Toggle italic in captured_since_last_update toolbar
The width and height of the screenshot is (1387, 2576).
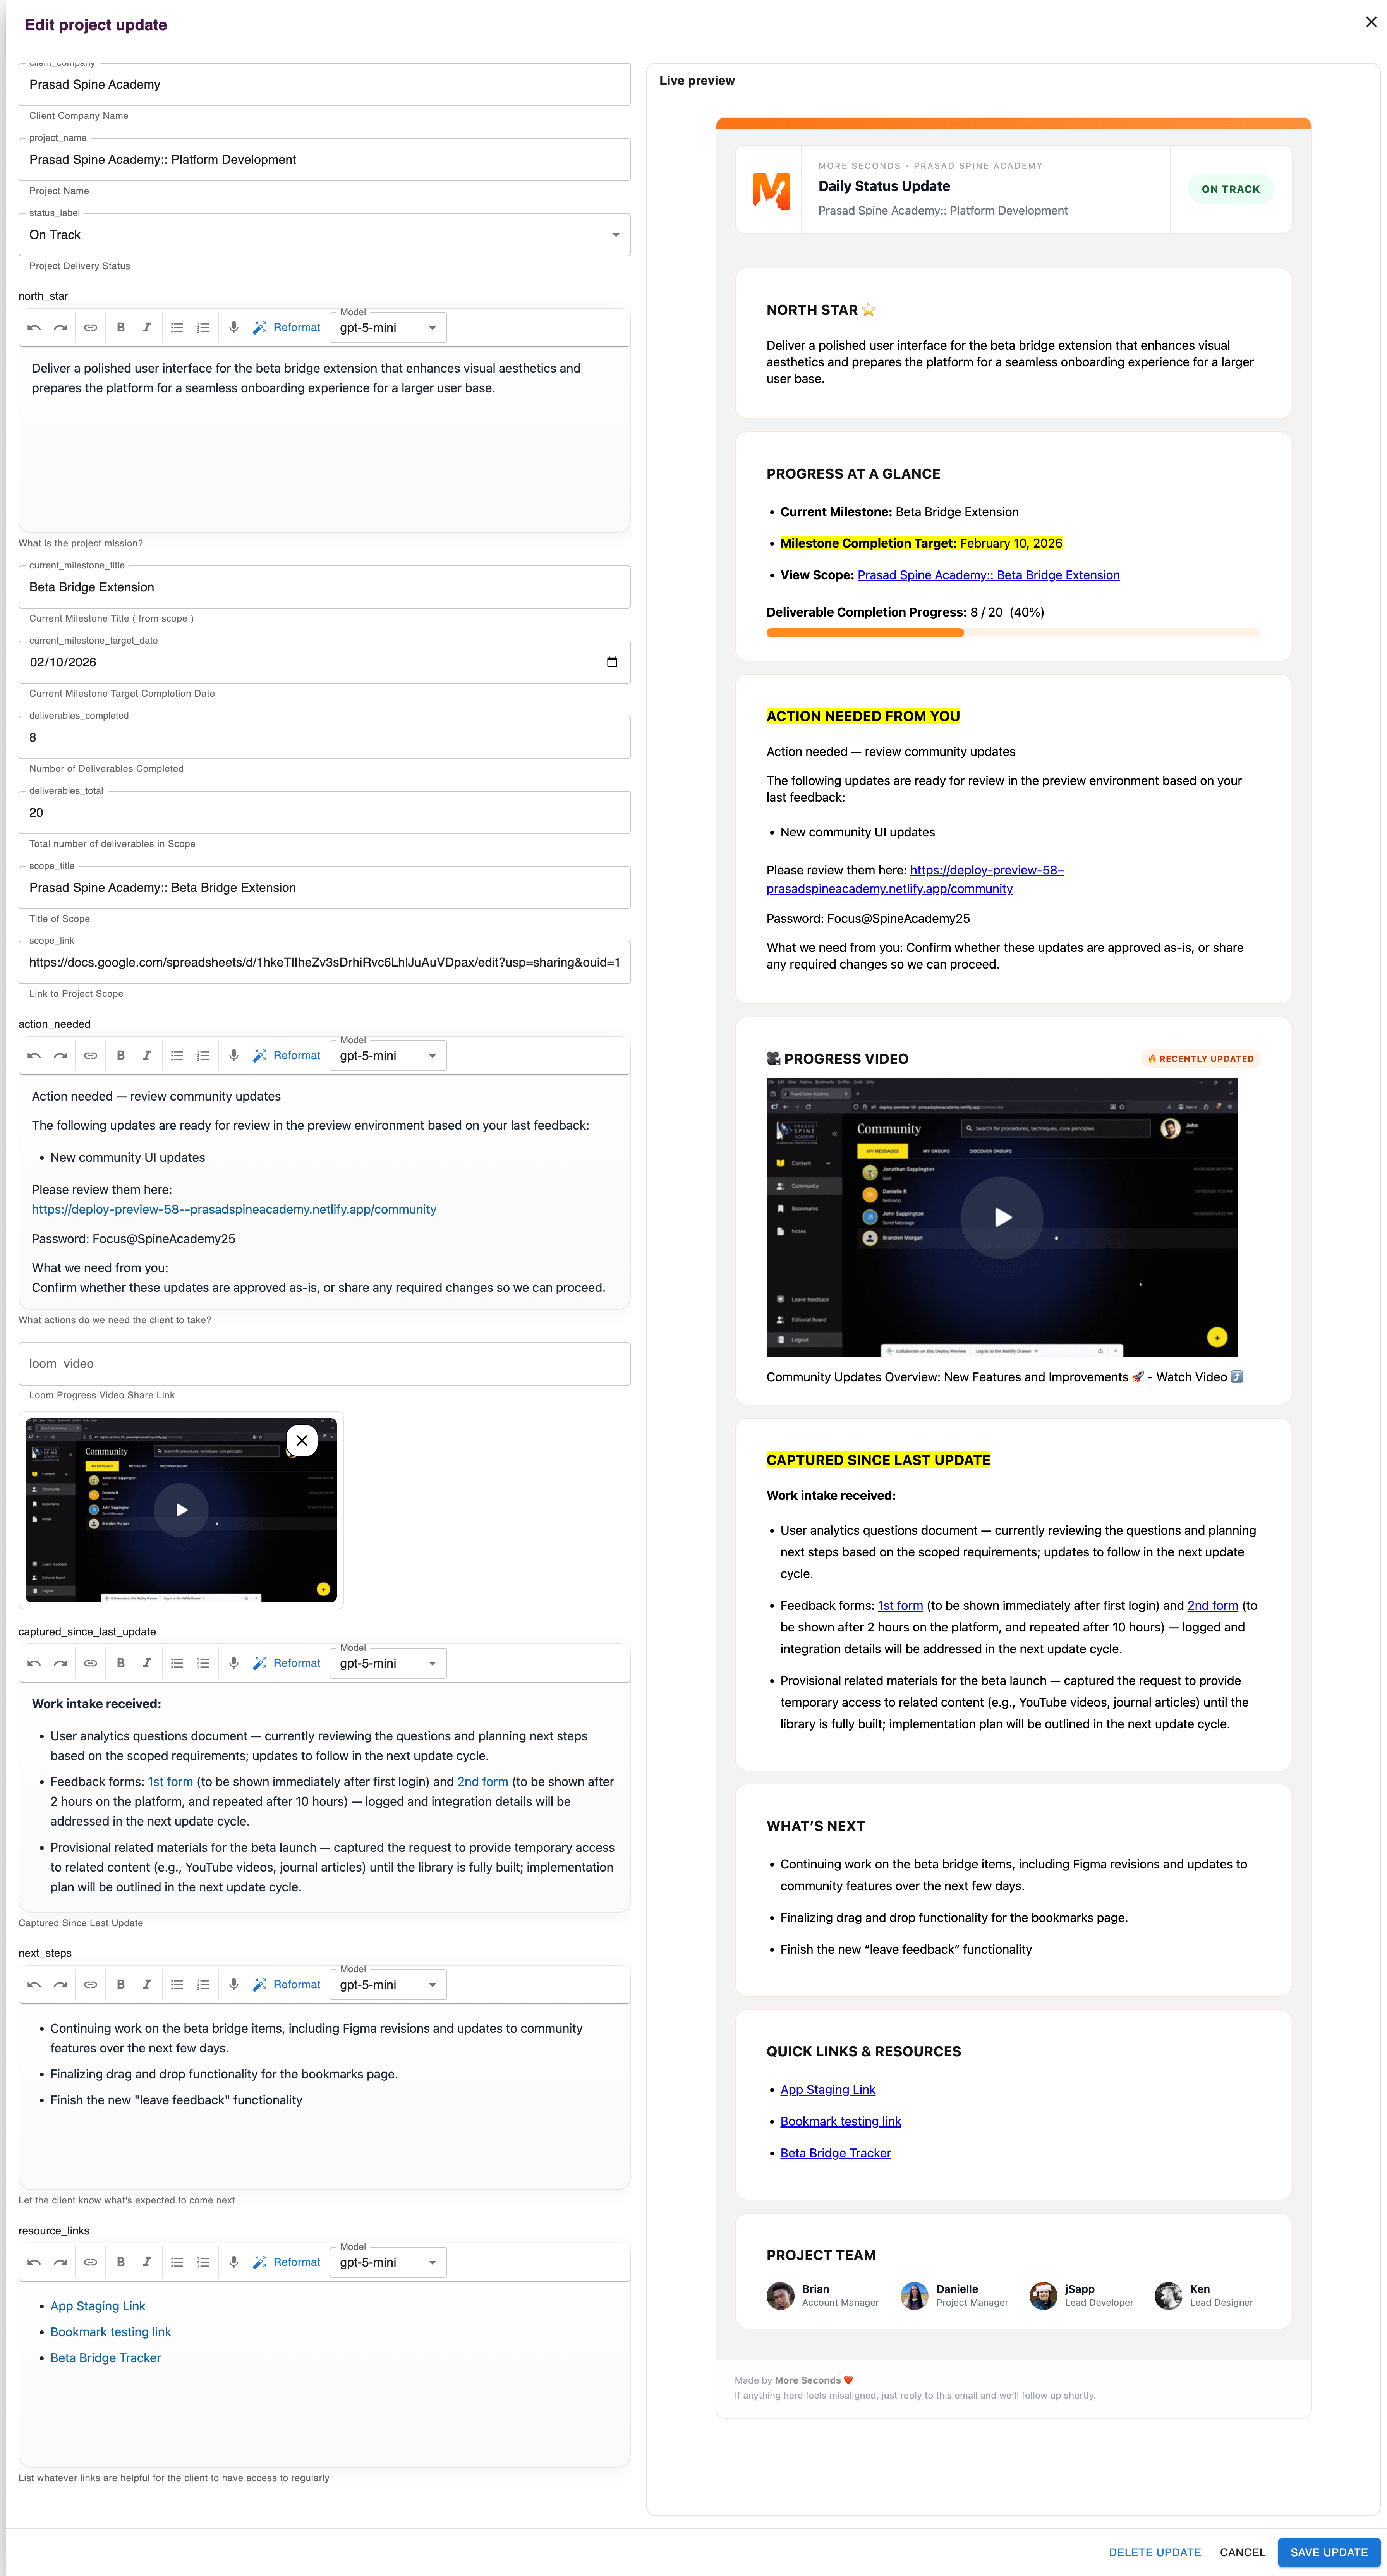click(147, 1663)
